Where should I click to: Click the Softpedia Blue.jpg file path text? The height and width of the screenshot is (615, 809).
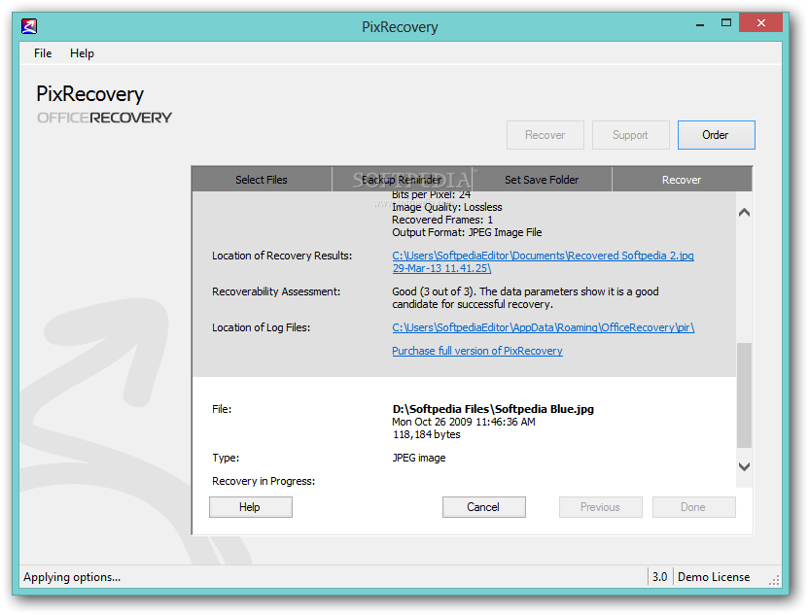493,409
